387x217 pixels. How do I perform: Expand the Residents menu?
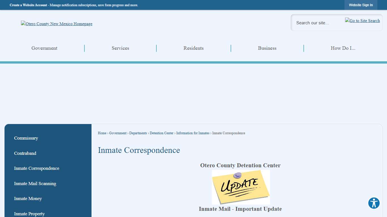click(x=193, y=48)
